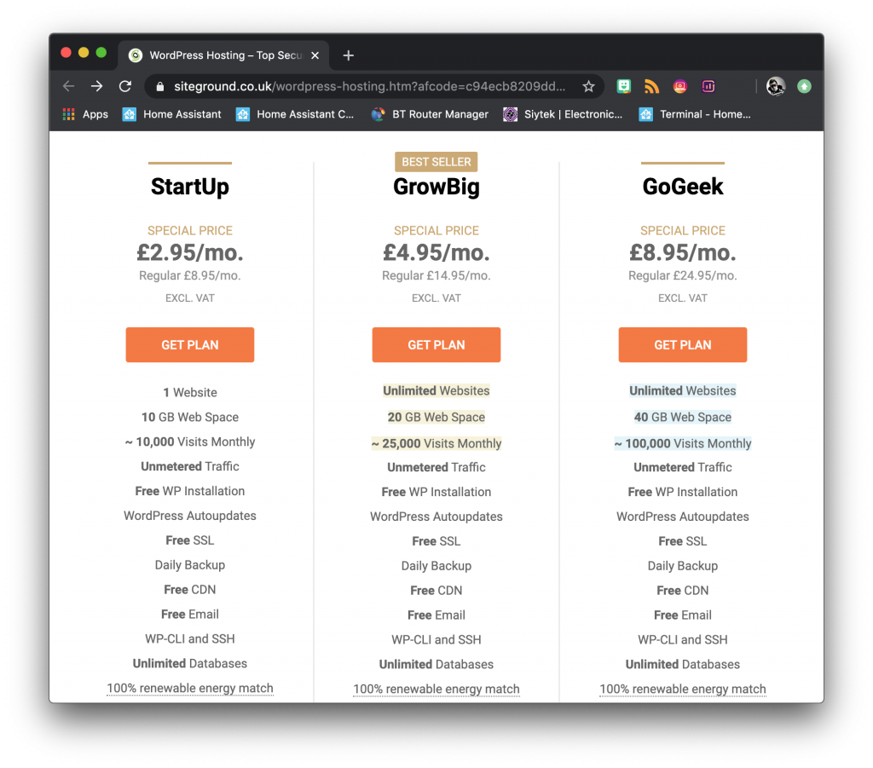This screenshot has height=768, width=873.
Task: Click StartUp Free SSL
Action: coord(190,541)
